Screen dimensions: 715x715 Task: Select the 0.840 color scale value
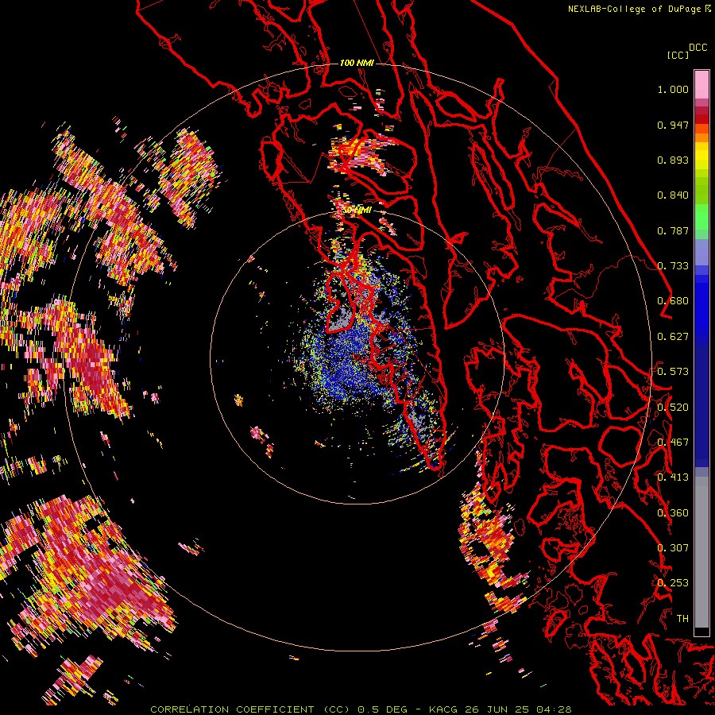[x=673, y=195]
